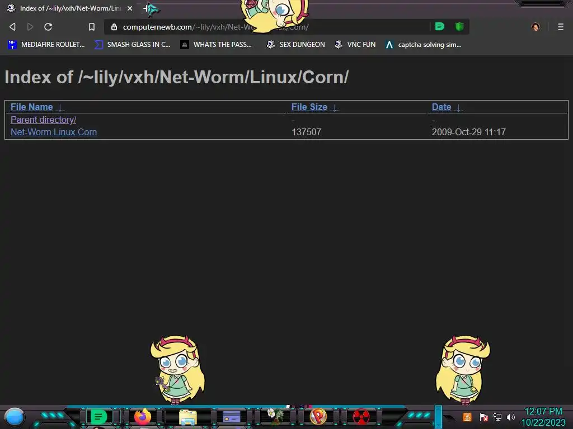Open the orange P app on taskbar

pyautogui.click(x=318, y=417)
